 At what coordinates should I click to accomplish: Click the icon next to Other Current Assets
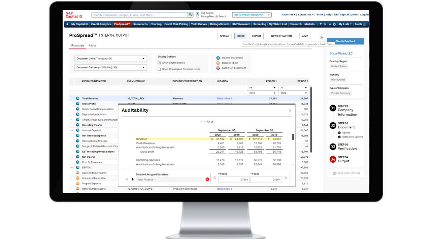(78, 189)
